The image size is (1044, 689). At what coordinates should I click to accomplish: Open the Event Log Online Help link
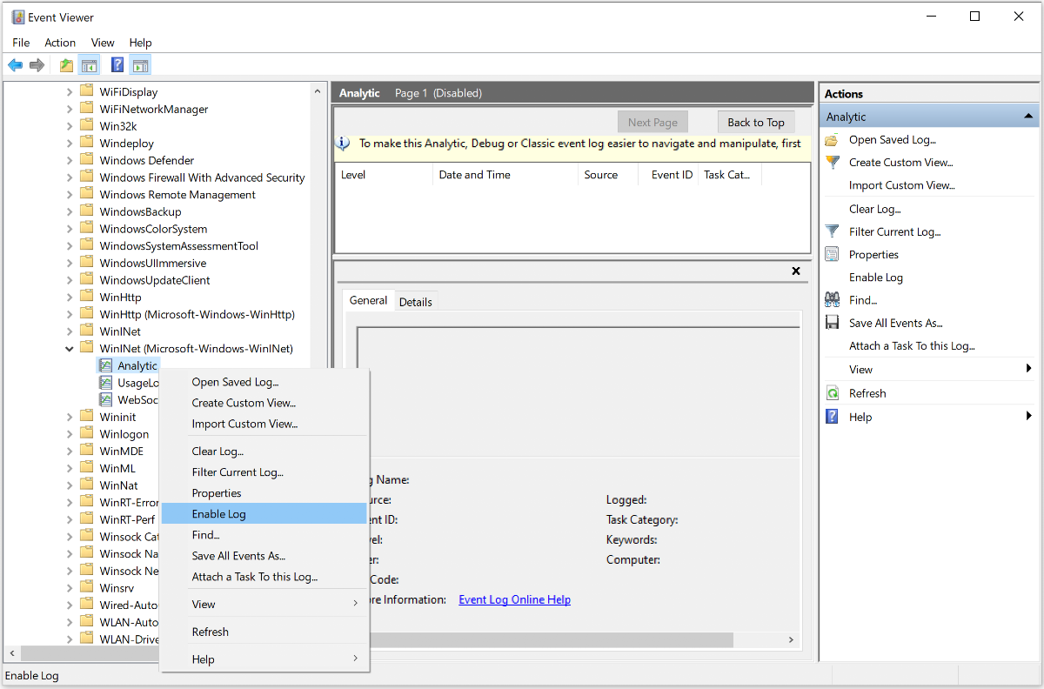pyautogui.click(x=515, y=599)
